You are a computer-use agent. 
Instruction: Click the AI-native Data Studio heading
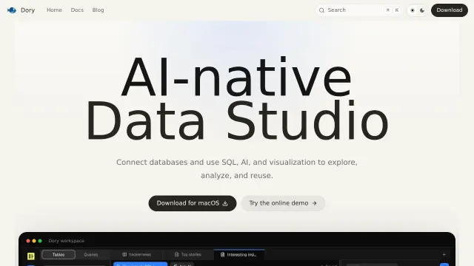coord(237,98)
